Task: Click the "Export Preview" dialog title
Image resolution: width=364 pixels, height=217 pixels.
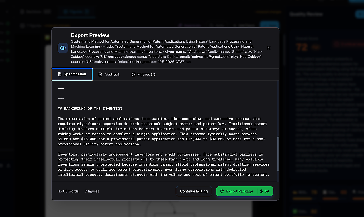Action: click(x=90, y=35)
